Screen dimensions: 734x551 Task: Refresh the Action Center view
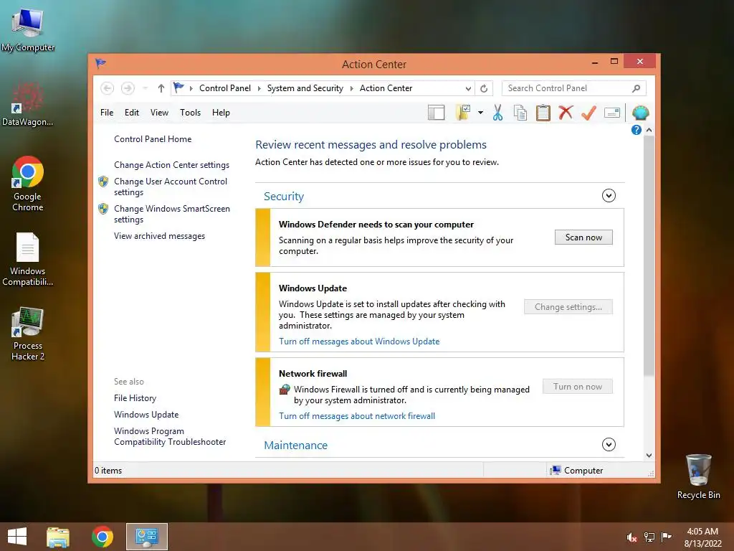point(484,88)
